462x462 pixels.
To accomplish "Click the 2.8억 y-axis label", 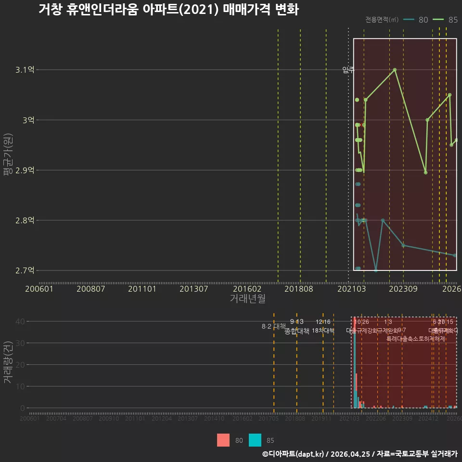I will click(x=25, y=220).
